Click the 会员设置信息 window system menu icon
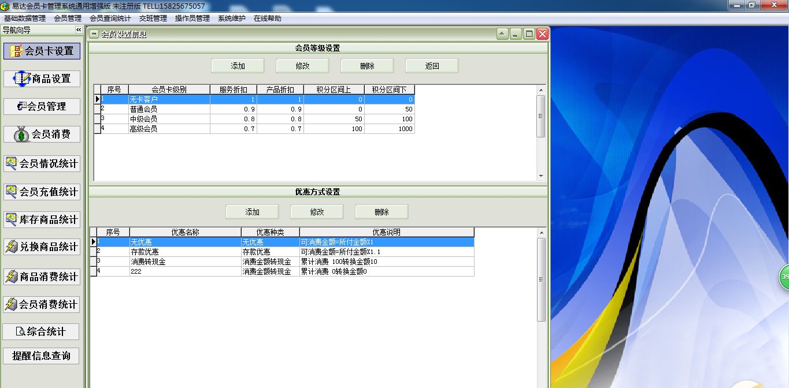The image size is (789, 388). [x=95, y=34]
